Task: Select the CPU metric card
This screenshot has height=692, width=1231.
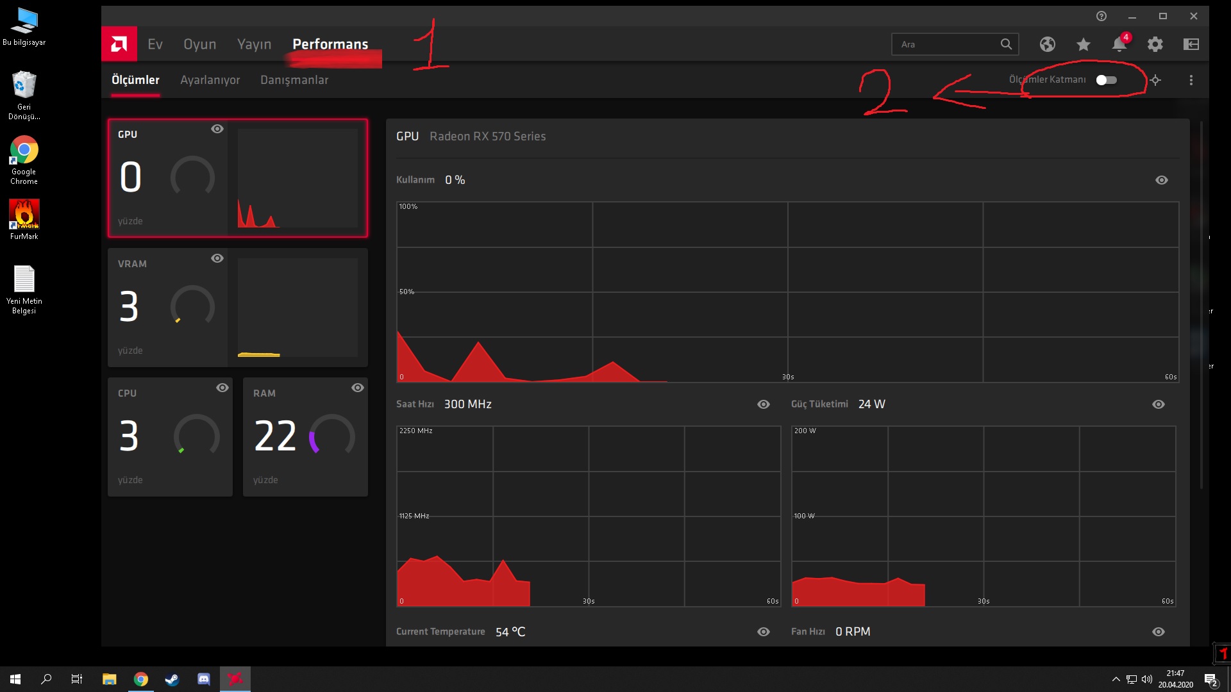Action: coord(170,437)
